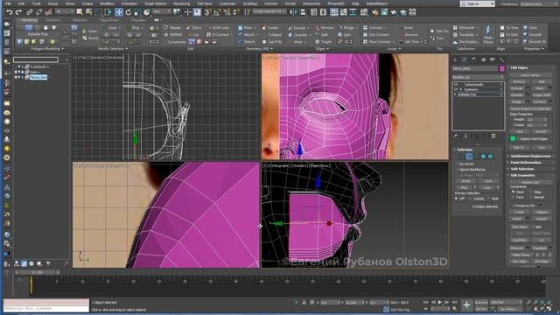Viewport: 560px width, 315px height.
Task: Click Repeat Last button
Action: [x=530, y=182]
